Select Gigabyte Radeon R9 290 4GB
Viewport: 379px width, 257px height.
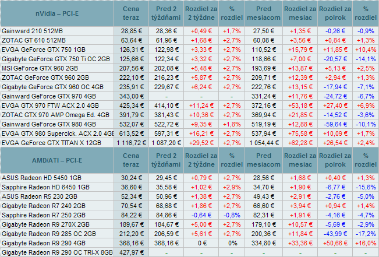coord(44,243)
